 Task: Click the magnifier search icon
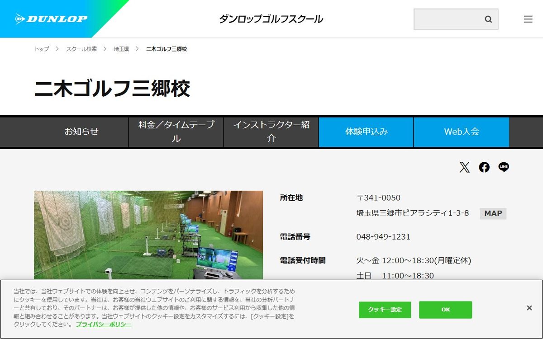[488, 19]
